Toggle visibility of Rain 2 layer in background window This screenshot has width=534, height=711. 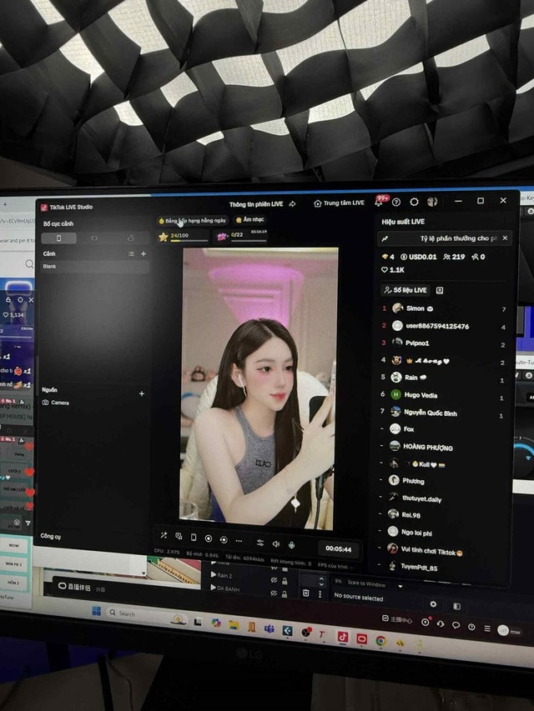(x=274, y=580)
